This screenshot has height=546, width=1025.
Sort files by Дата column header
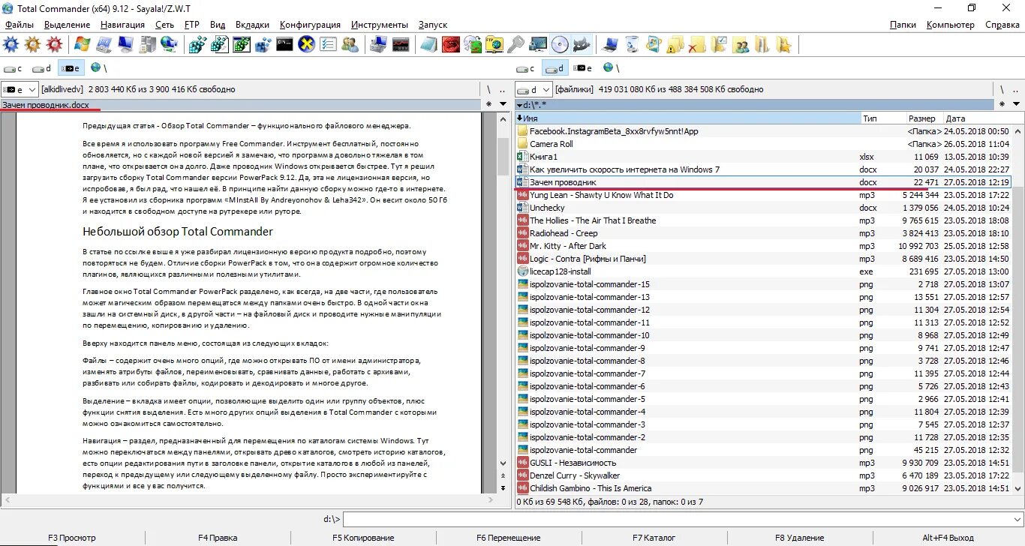977,118
